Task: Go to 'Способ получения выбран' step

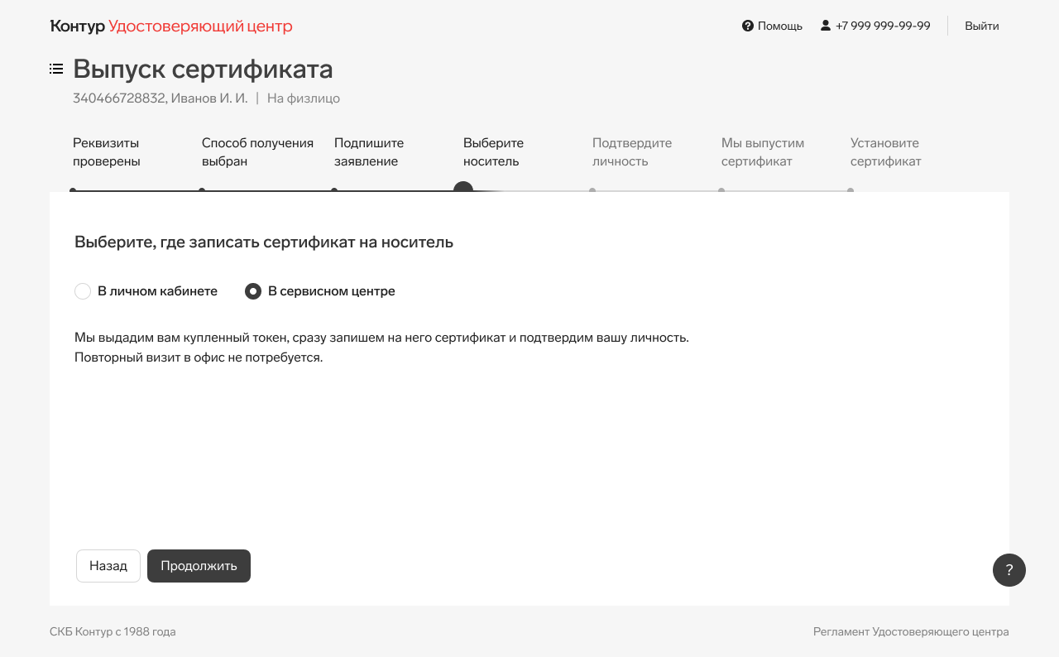Action: pyautogui.click(x=257, y=152)
